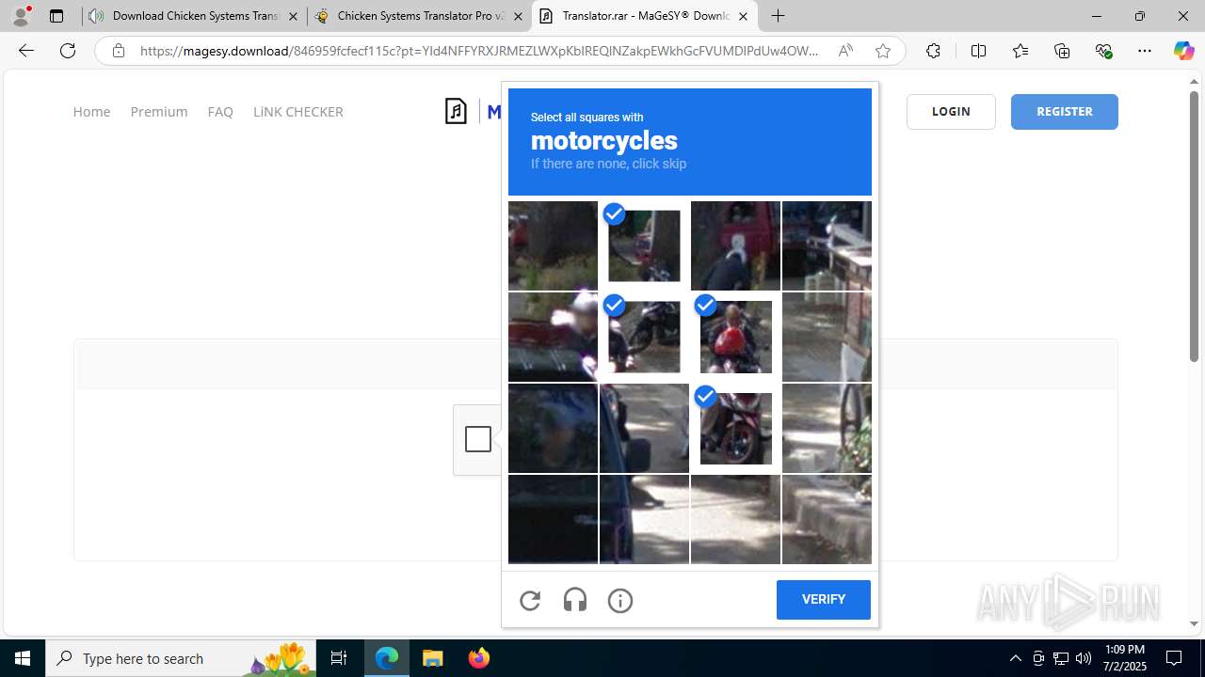Reload the page with the refresh icon
The height and width of the screenshot is (677, 1205).
[x=68, y=51]
